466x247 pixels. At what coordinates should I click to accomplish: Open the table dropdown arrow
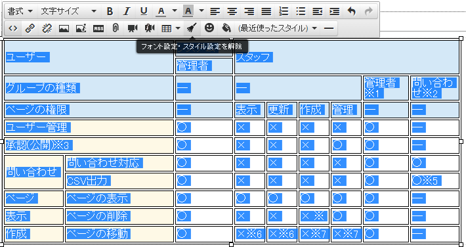178,28
